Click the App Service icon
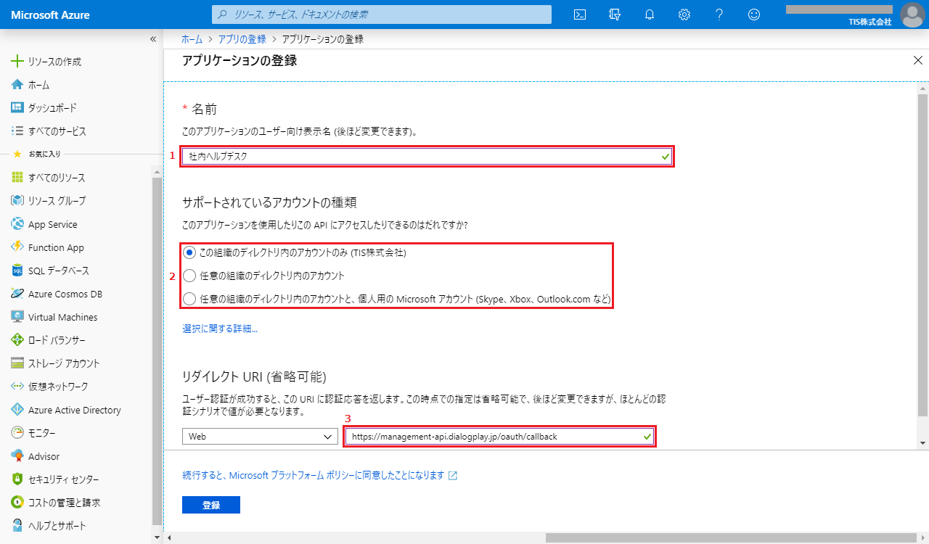The height and width of the screenshot is (544, 929). [17, 224]
